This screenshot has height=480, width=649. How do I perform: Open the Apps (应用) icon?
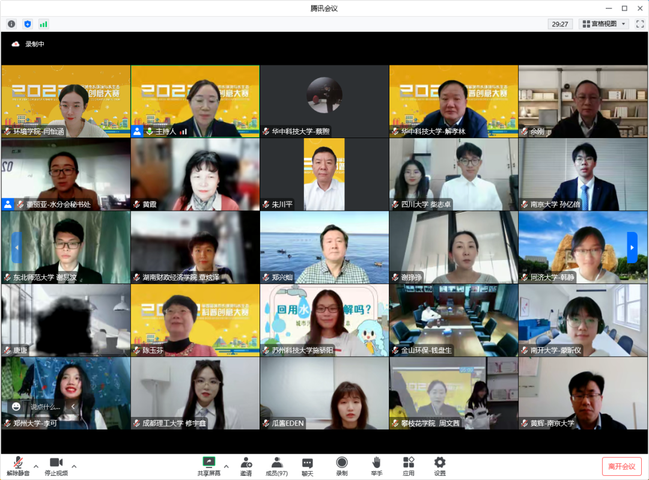tap(409, 466)
